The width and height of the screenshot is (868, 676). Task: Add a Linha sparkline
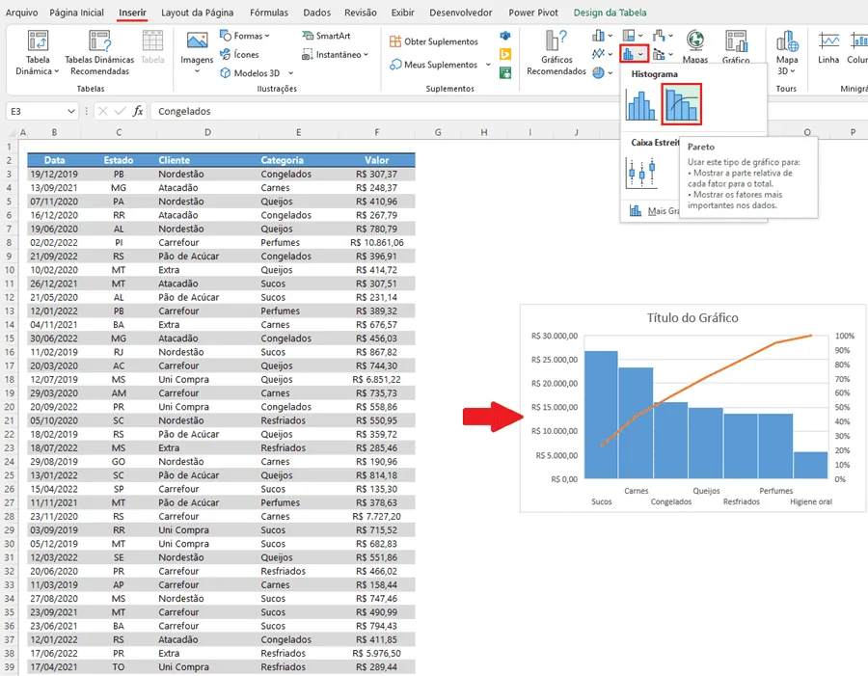tap(828, 47)
